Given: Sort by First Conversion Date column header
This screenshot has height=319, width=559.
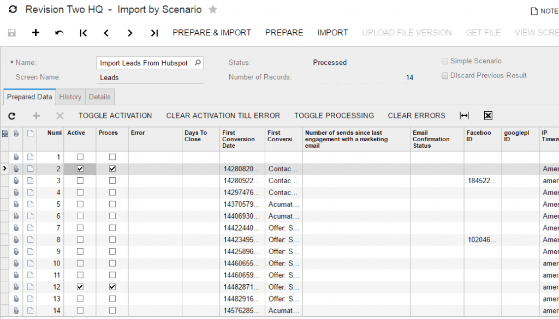Looking at the screenshot, I should click(242, 139).
